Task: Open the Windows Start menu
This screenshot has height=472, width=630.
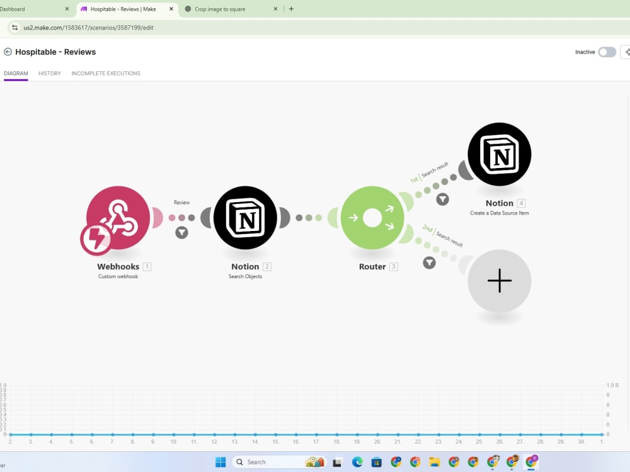Action: (x=220, y=462)
